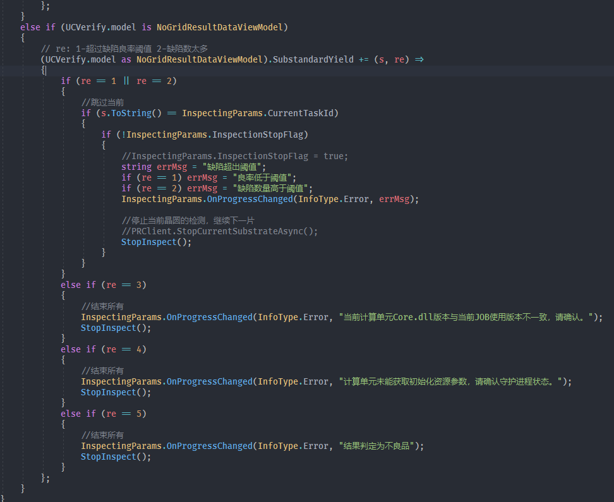
Task: Click the "//结束所有" comment under "re == 5"
Action: [x=102, y=435]
